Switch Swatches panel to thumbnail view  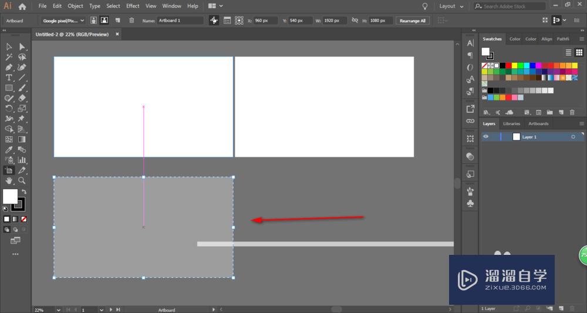click(x=579, y=52)
